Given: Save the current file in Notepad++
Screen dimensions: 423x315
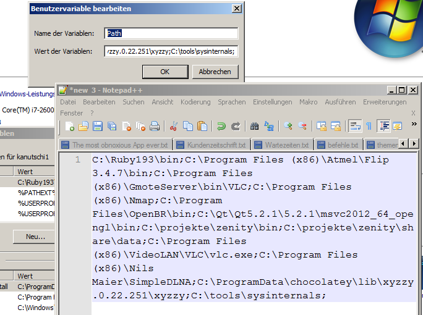Looking at the screenshot, I should [x=98, y=126].
